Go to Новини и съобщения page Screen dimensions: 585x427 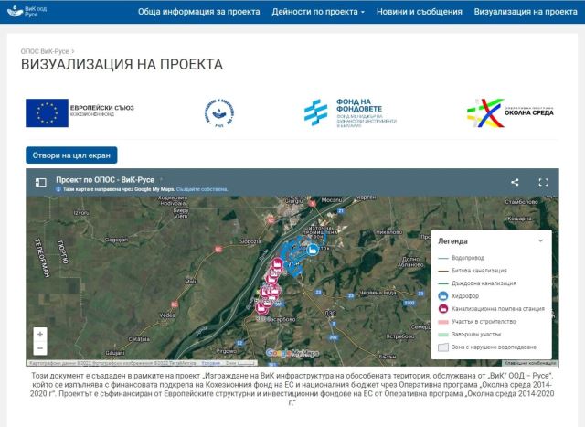(x=420, y=12)
